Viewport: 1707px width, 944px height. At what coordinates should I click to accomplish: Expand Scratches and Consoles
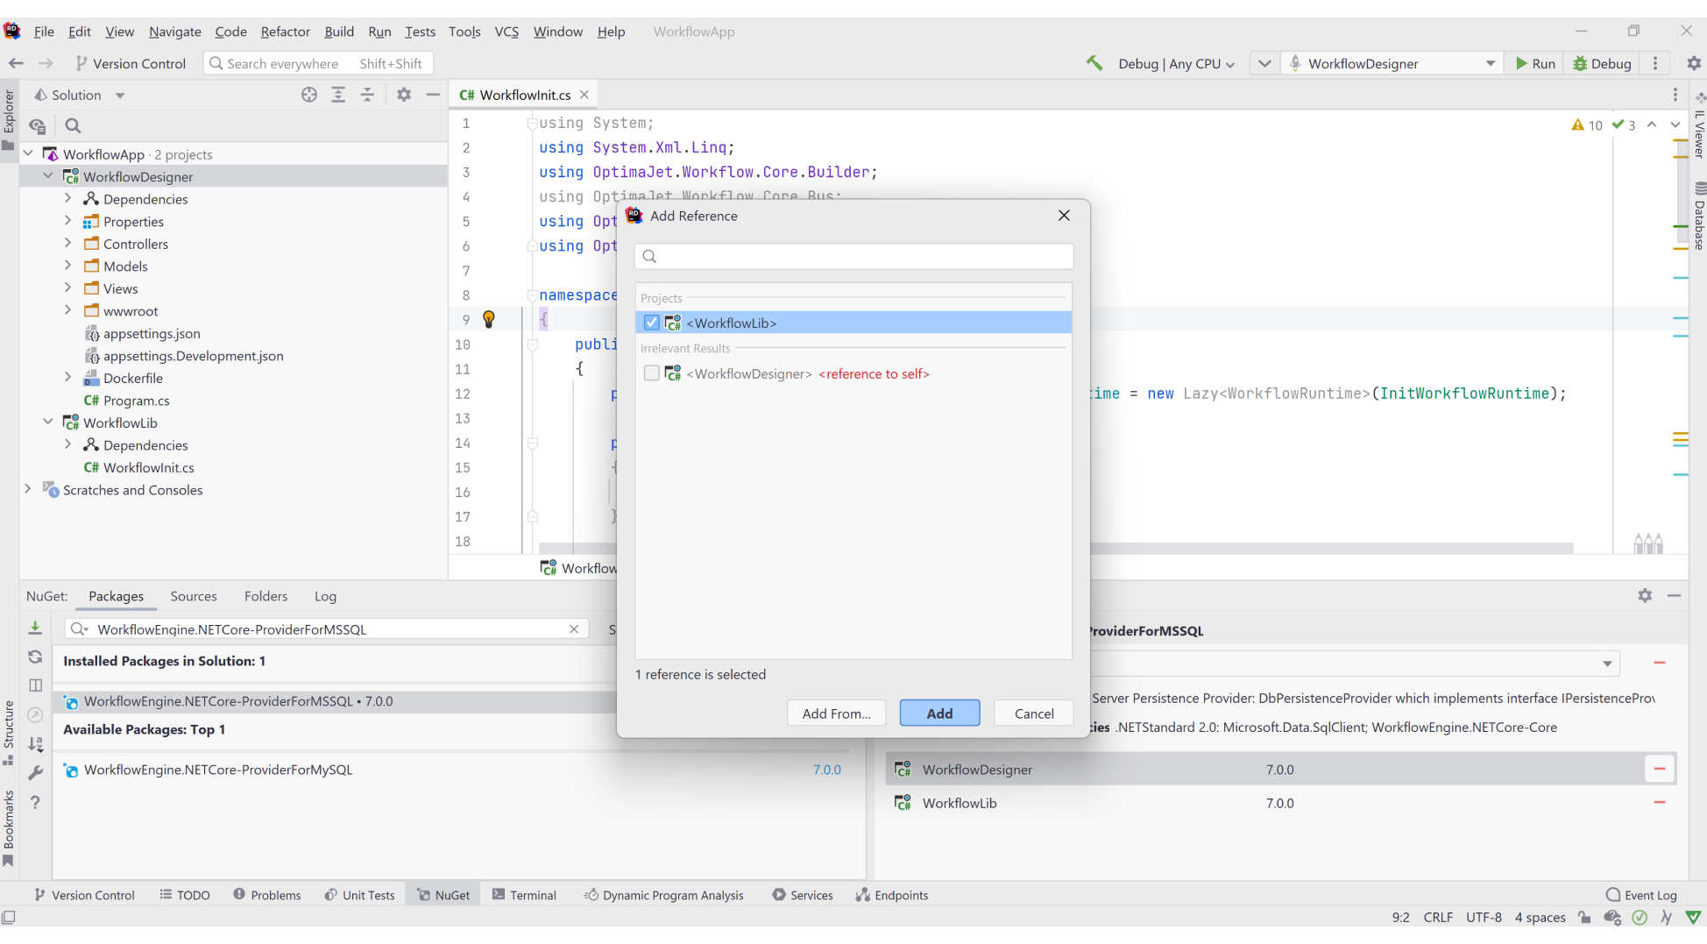pyautogui.click(x=28, y=489)
